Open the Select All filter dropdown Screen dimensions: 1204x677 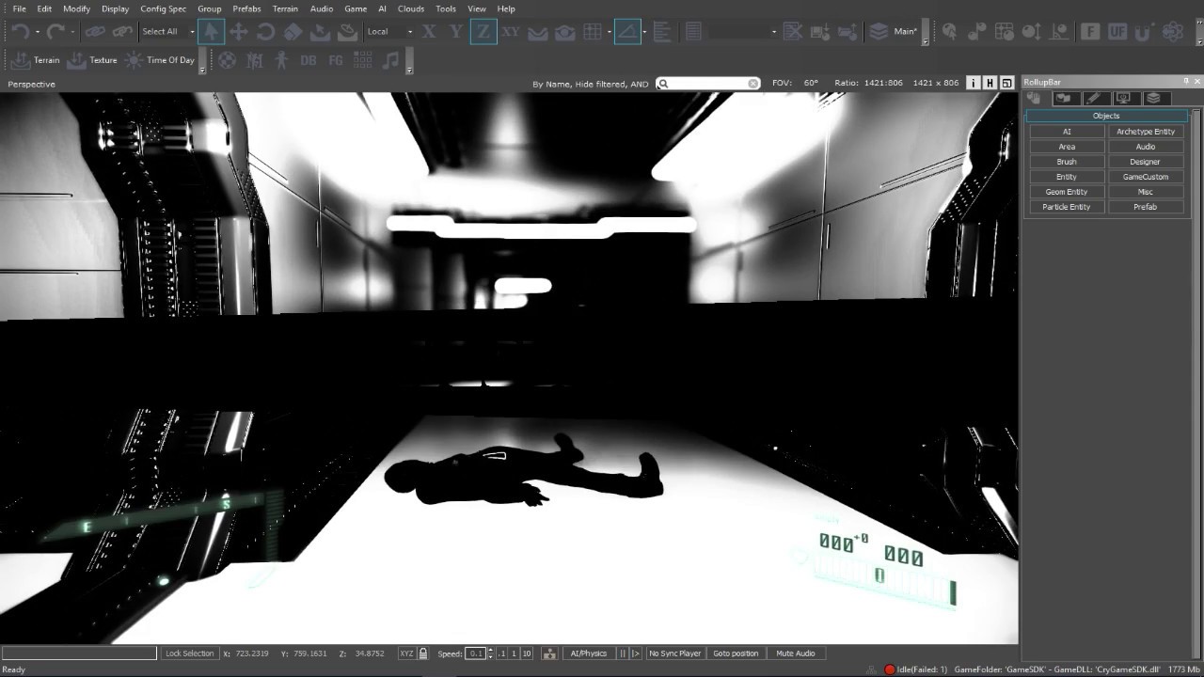point(167,31)
